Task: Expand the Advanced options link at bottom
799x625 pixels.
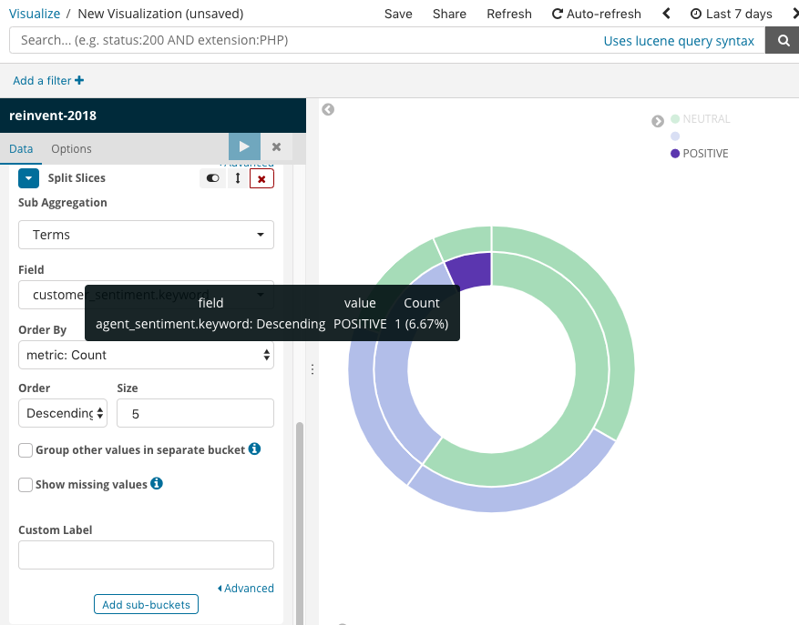Action: click(246, 588)
